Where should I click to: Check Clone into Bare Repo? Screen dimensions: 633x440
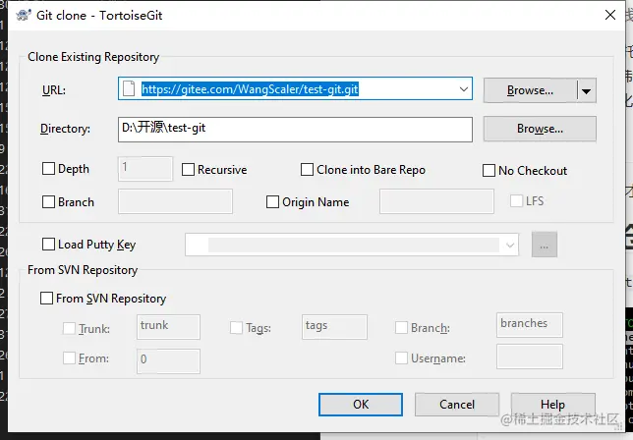click(307, 169)
